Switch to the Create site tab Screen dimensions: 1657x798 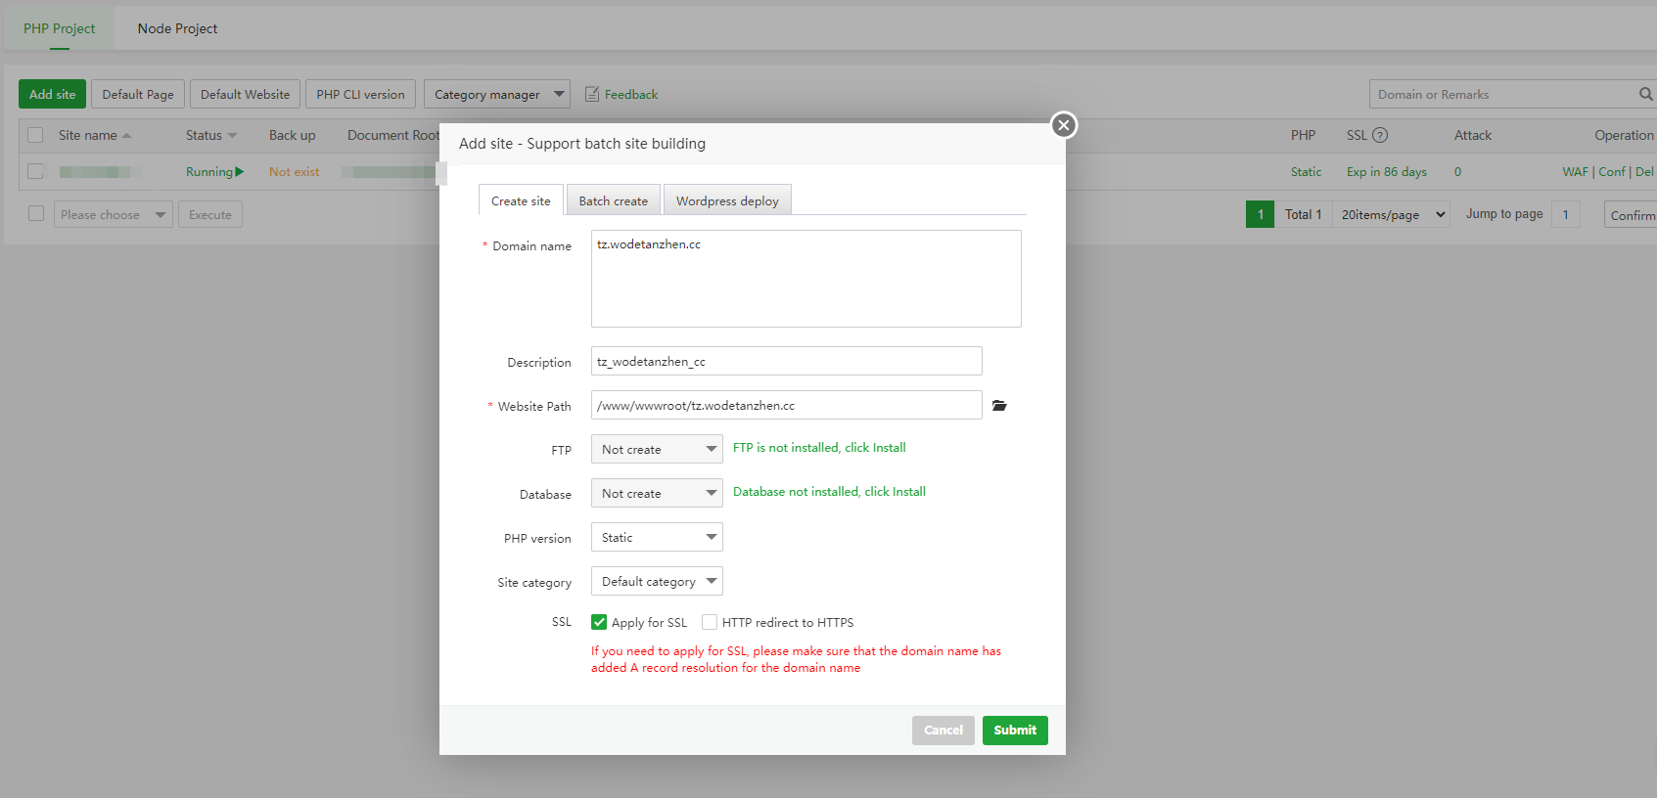(521, 200)
